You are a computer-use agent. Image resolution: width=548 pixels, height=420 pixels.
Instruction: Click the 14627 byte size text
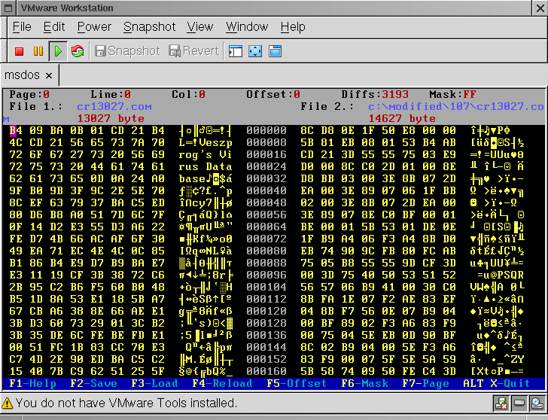coord(402,118)
